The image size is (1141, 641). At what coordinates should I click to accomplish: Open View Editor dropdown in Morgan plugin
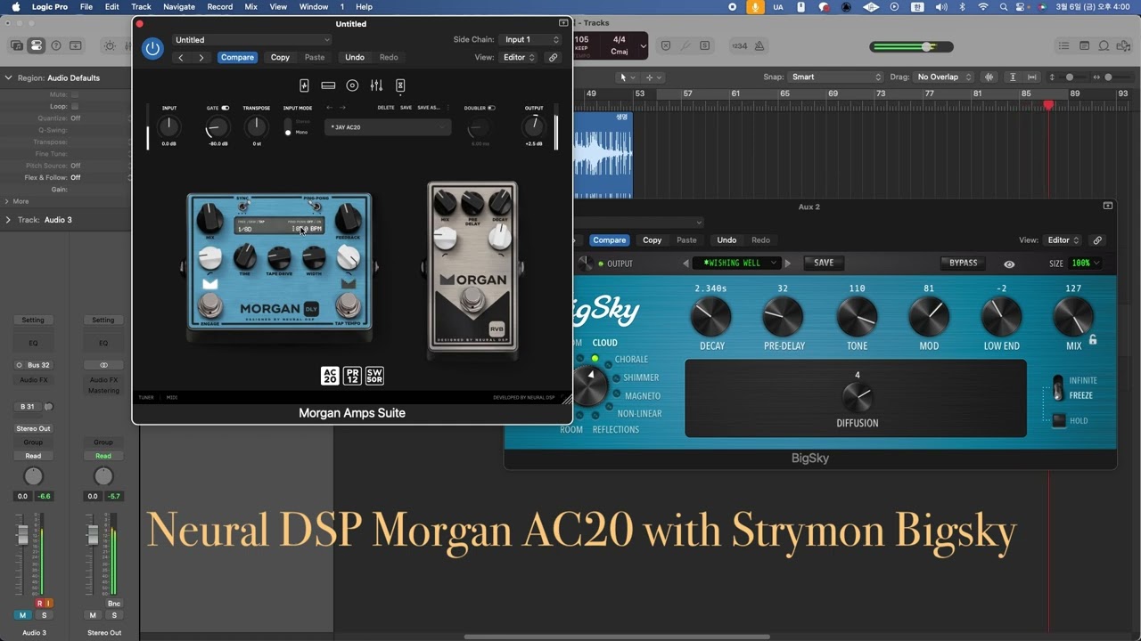tap(519, 57)
